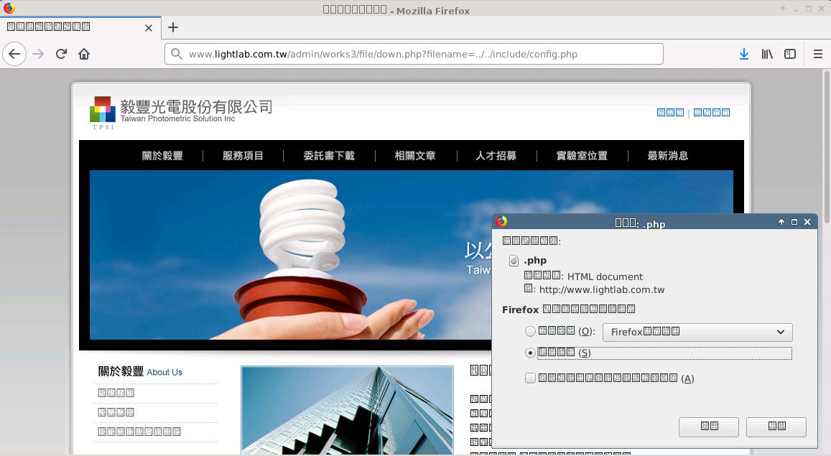The height and width of the screenshot is (456, 831).
Task: Click the skyscraper building thumbnail image
Action: [x=347, y=410]
